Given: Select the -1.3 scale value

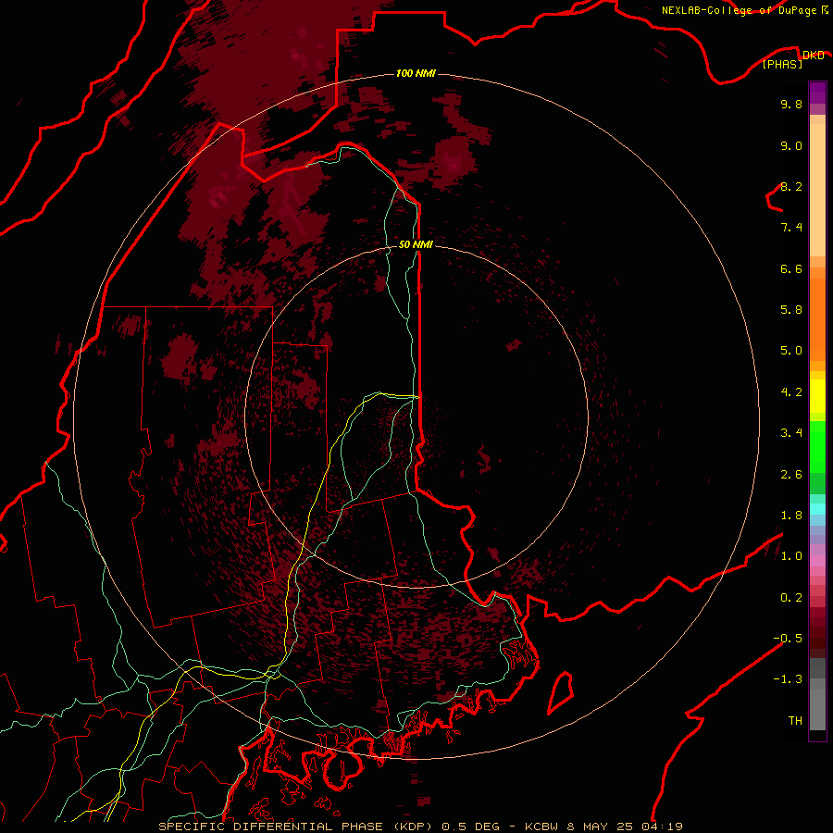Looking at the screenshot, I should [788, 679].
